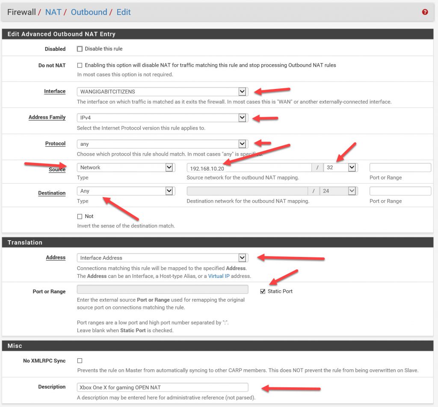Image resolution: width=438 pixels, height=407 pixels.
Task: Open the Source Type Network dropdown
Action: tap(126, 168)
